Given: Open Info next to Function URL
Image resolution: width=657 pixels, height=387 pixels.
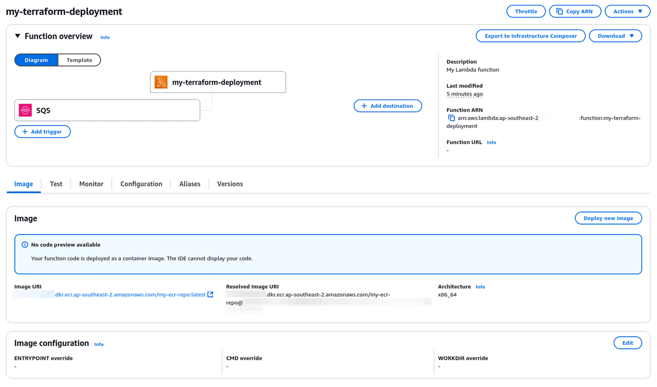Looking at the screenshot, I should tap(491, 142).
